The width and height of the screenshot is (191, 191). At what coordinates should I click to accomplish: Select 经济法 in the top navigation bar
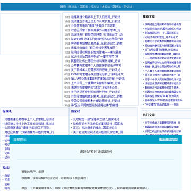(94, 7)
